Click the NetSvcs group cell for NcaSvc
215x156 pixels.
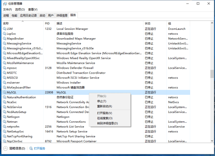(173, 102)
